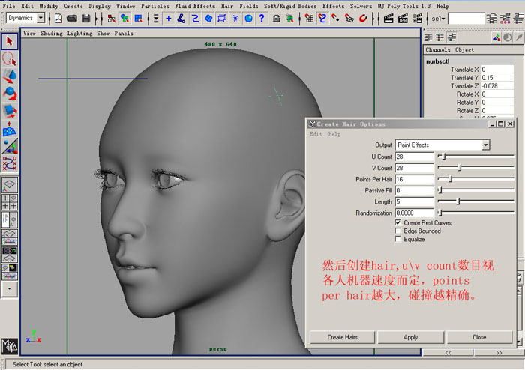Pick the Lasso selection tool
This screenshot has height=370, width=525.
pyautogui.click(x=9, y=59)
